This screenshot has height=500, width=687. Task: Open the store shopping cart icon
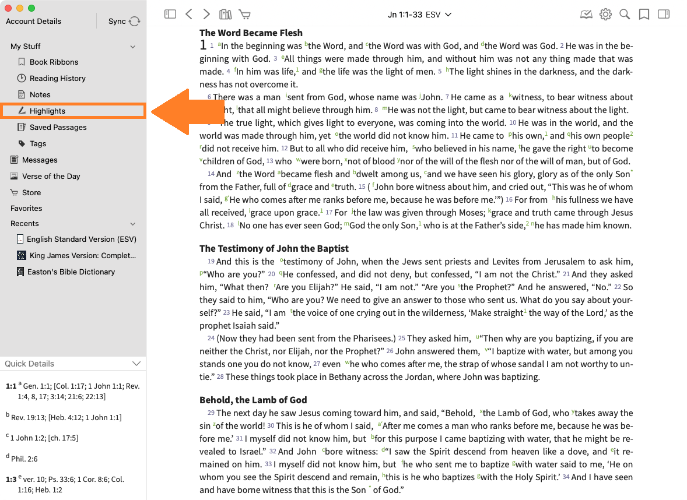point(244,15)
